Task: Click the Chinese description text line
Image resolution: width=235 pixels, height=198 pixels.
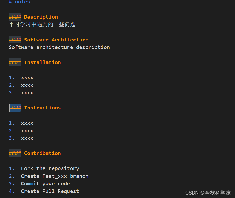Action: 42,24
